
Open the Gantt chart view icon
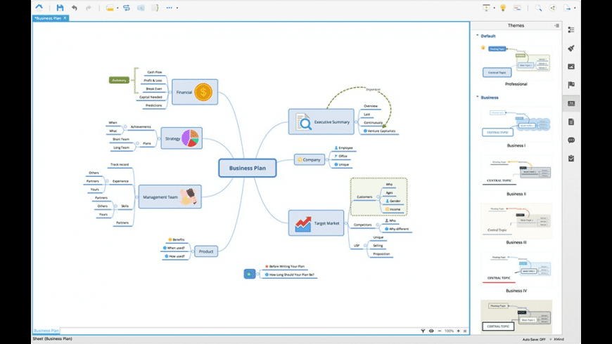pyautogui.click(x=517, y=8)
